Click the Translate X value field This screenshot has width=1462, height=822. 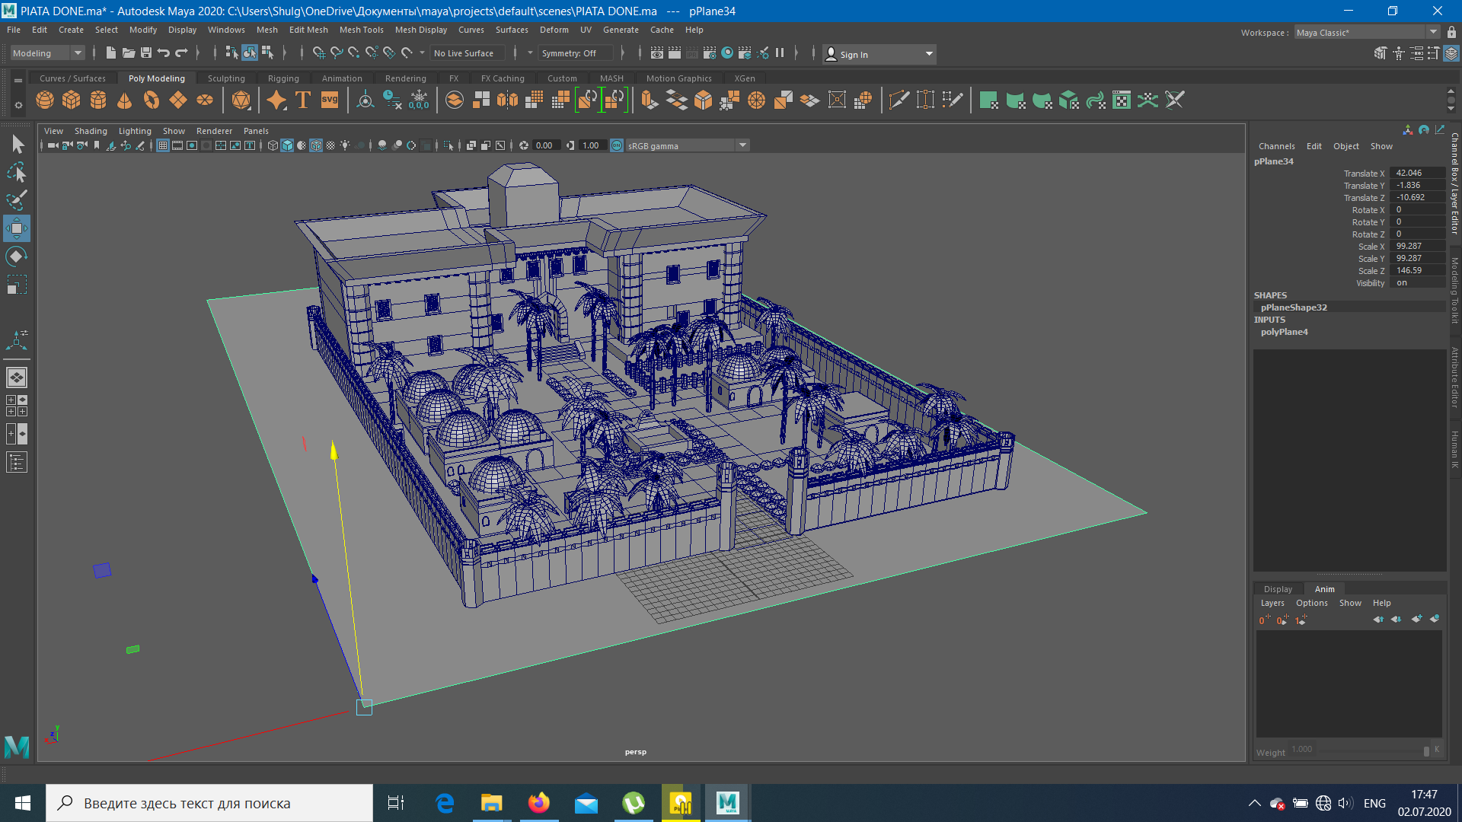coord(1416,173)
